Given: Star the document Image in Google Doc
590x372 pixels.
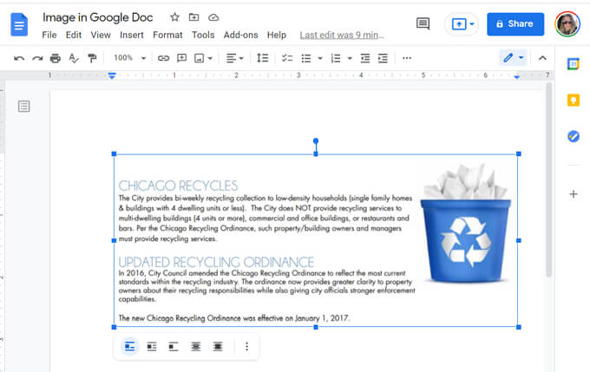Looking at the screenshot, I should [x=174, y=17].
